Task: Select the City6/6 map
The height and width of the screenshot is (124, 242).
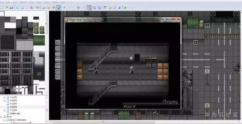Action: coord(13,110)
